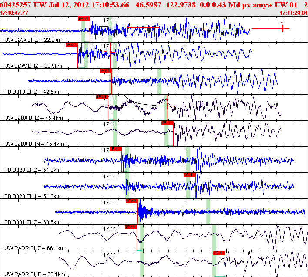Click the origin time 17:10:53.66 in header
The image size is (308, 277).
[x=110, y=5]
